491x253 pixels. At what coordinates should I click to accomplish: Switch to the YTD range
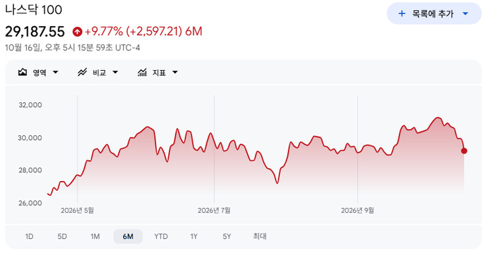[161, 236]
